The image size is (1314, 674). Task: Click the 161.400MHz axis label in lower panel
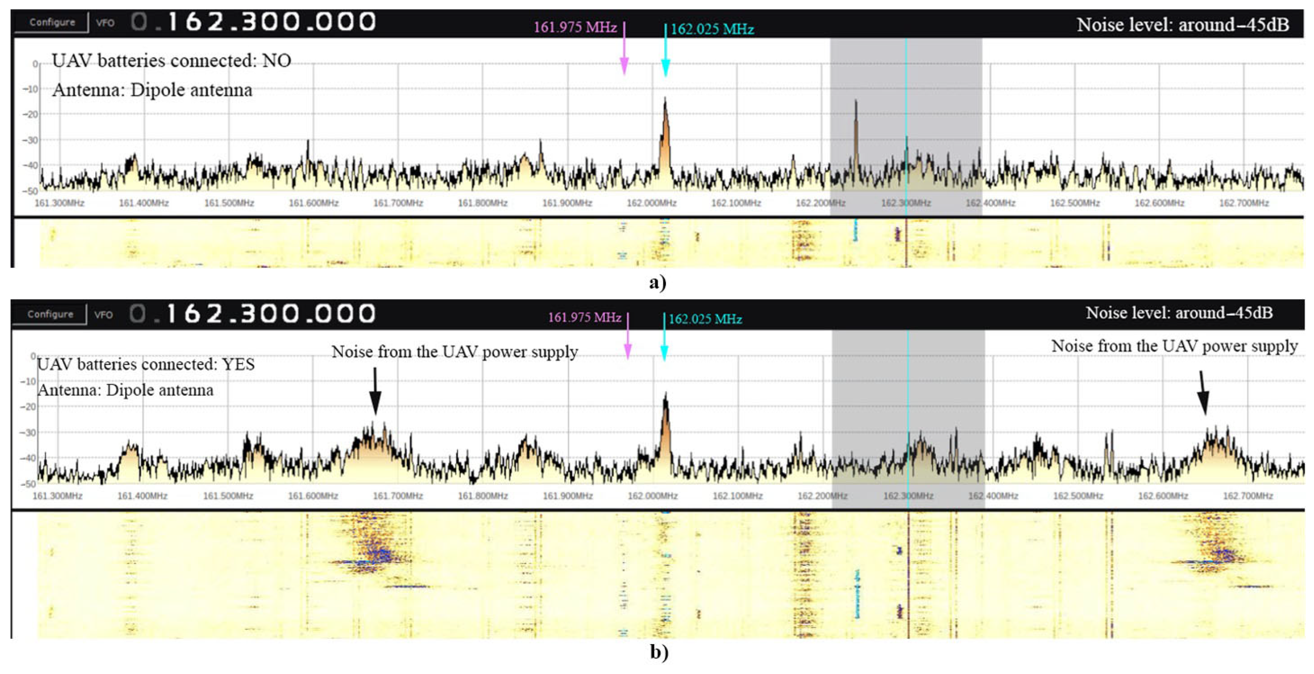pyautogui.click(x=142, y=495)
